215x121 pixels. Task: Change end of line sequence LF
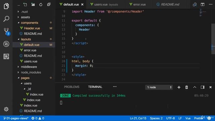click(x=180, y=118)
